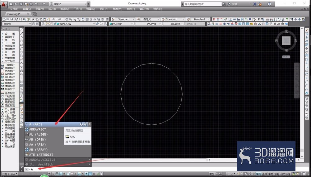Expand the 比例 1:100 scale dropdown

point(9,174)
